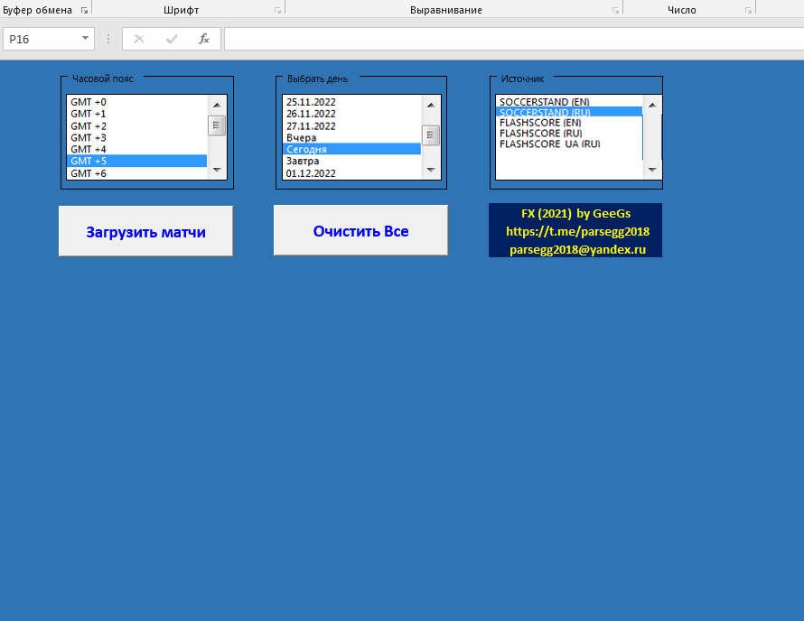Select GMT +4 in timezone list

[137, 149]
